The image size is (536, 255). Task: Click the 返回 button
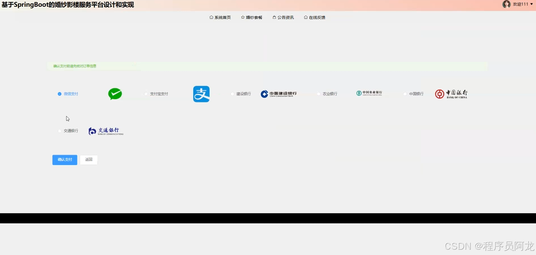click(x=89, y=160)
